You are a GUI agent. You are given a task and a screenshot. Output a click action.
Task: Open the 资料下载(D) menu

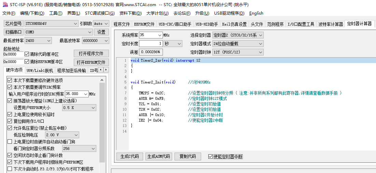click(x=130, y=13)
